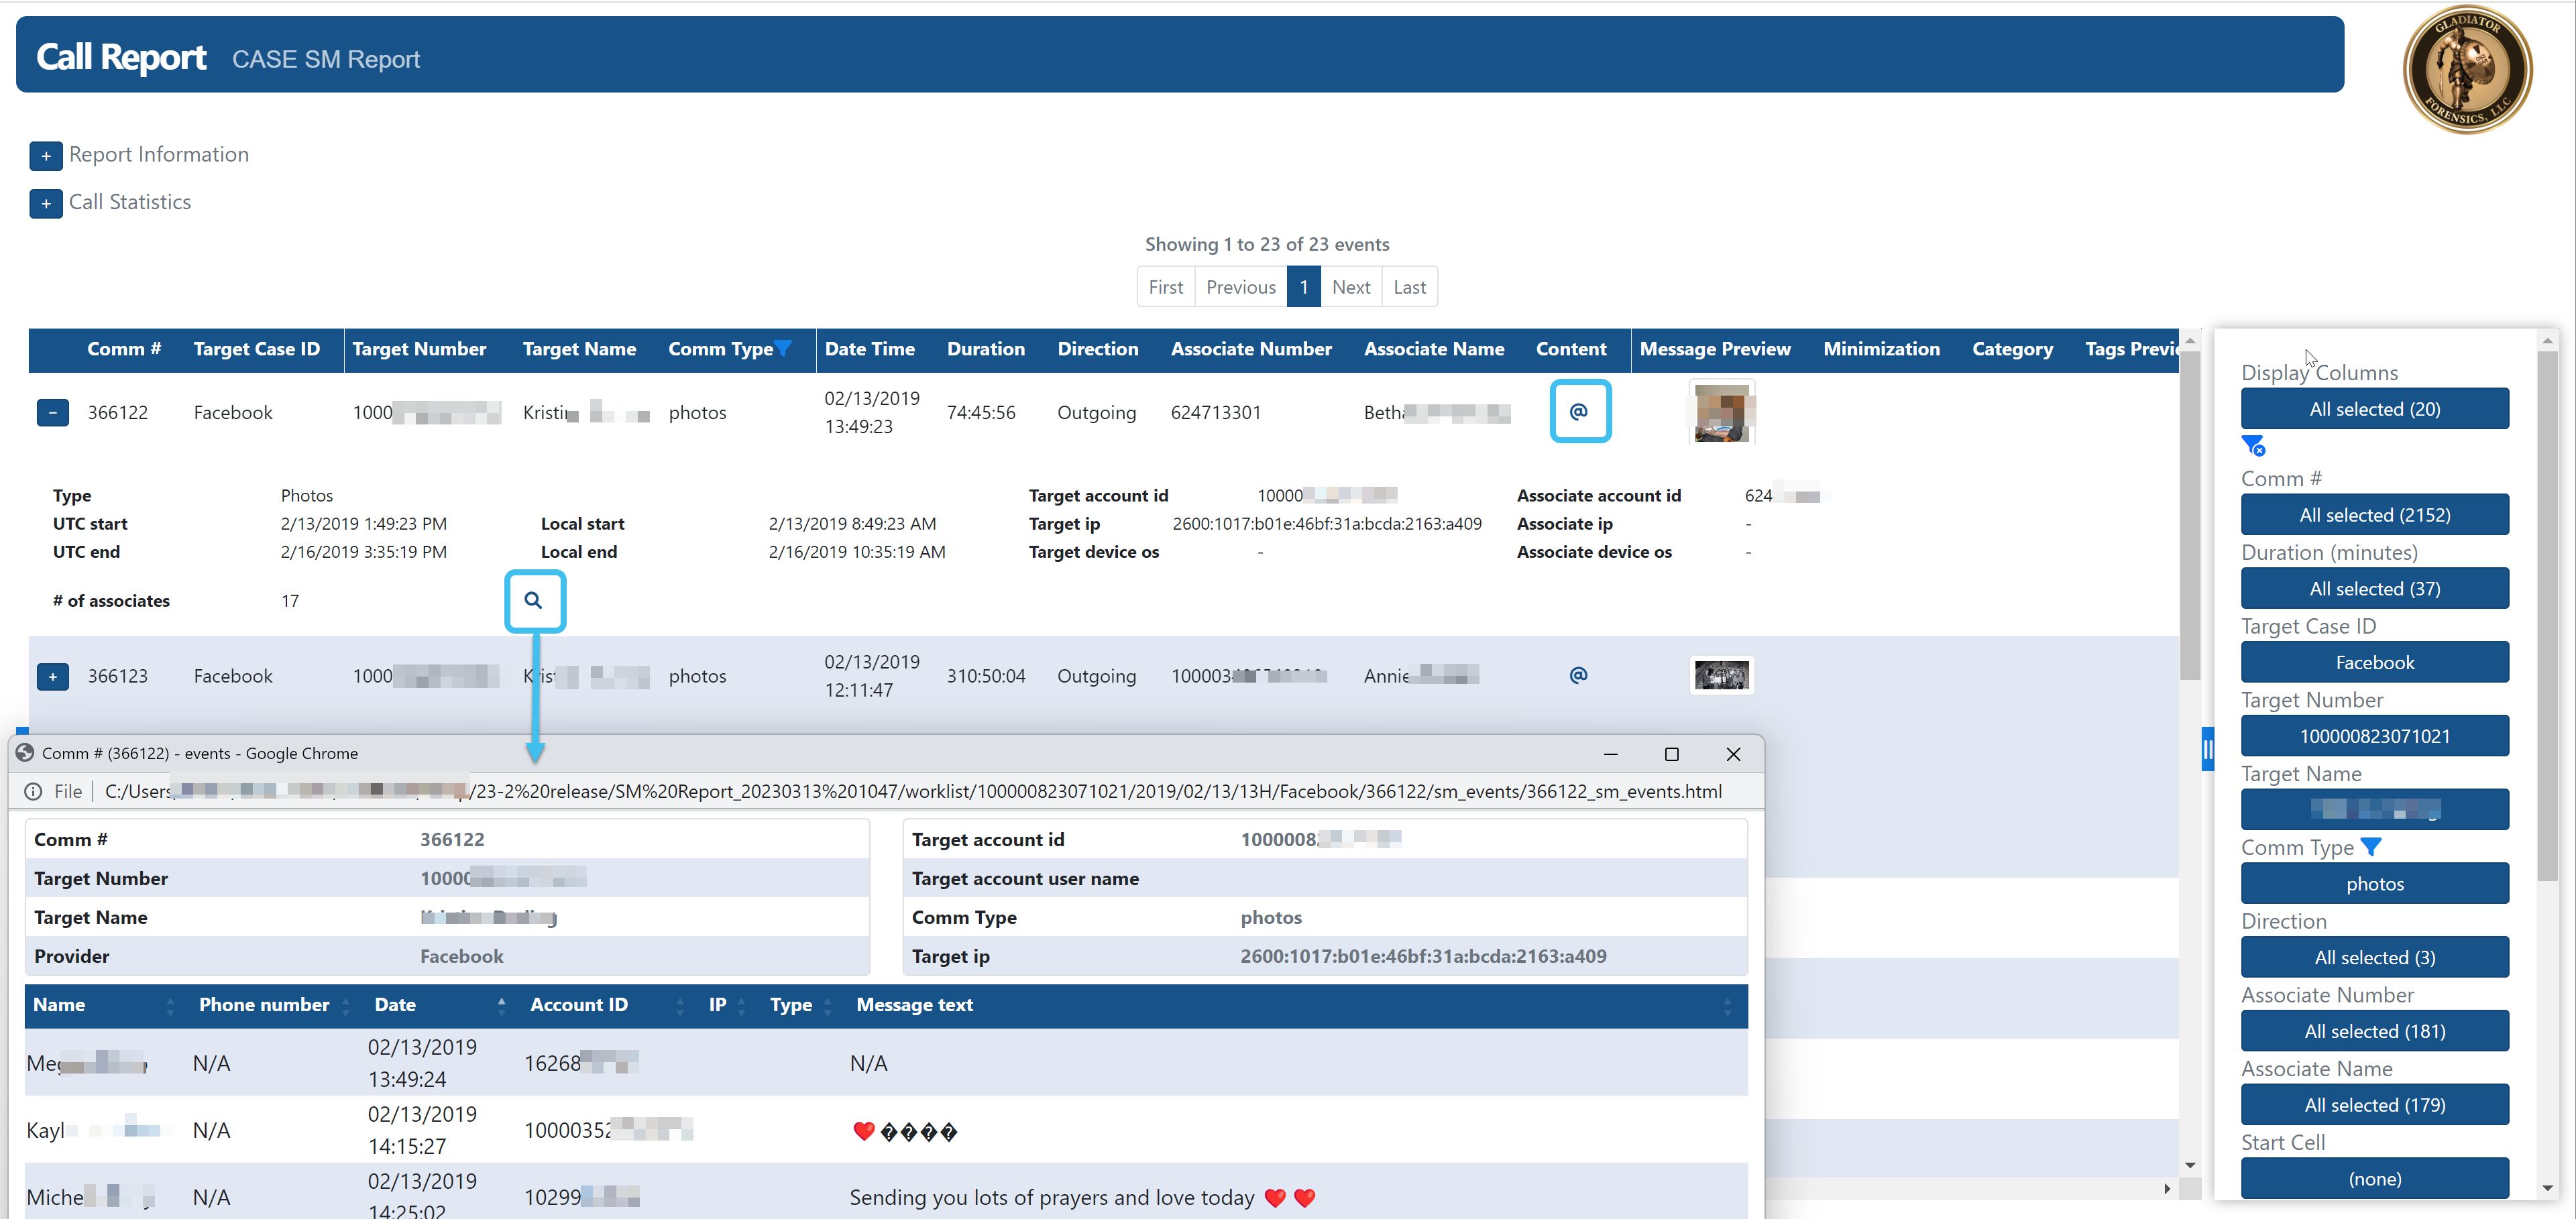Open the Display Columns All selected (20) dropdown
The height and width of the screenshot is (1219, 2576).
coord(2374,408)
